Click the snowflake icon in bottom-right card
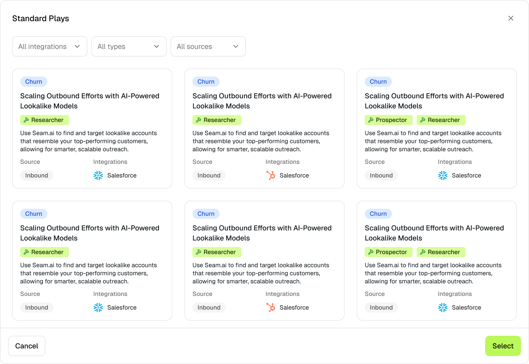 point(443,308)
